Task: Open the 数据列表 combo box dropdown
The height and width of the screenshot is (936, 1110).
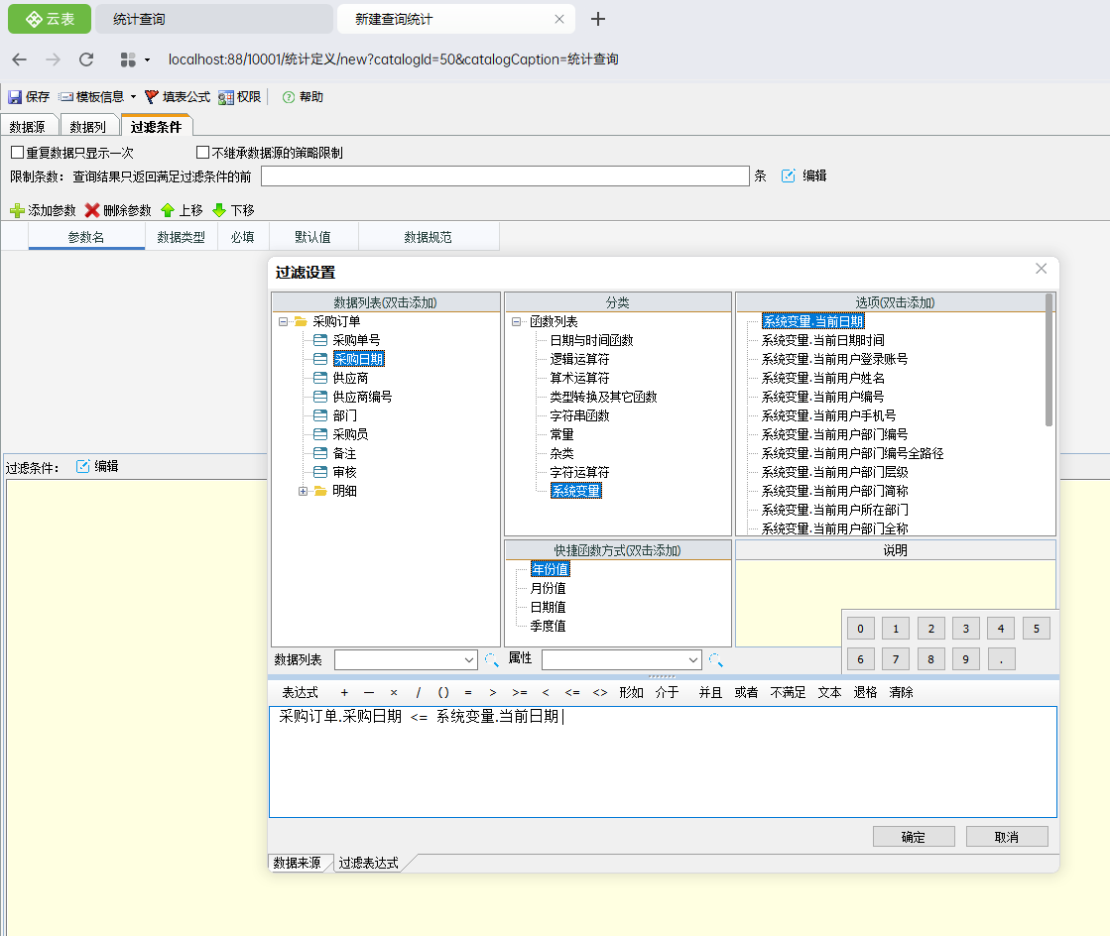Action: click(x=470, y=659)
